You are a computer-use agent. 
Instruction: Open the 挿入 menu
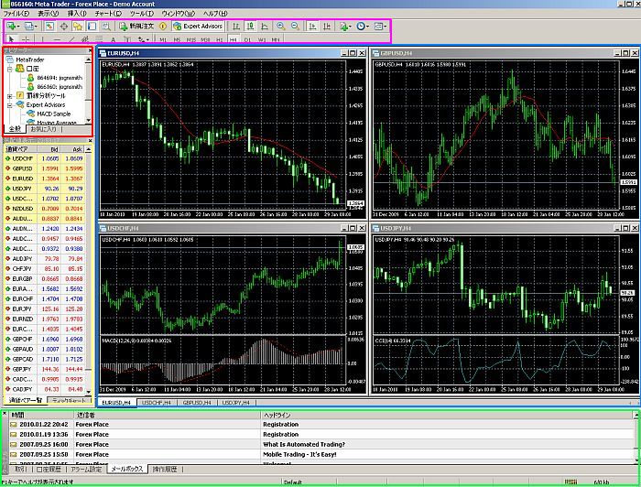click(77, 14)
